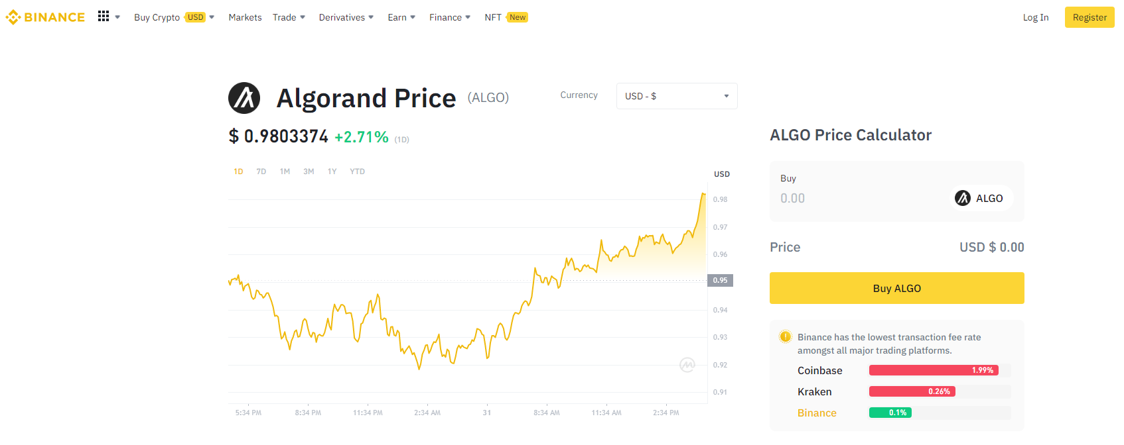Open the Earn menu

[x=401, y=17]
